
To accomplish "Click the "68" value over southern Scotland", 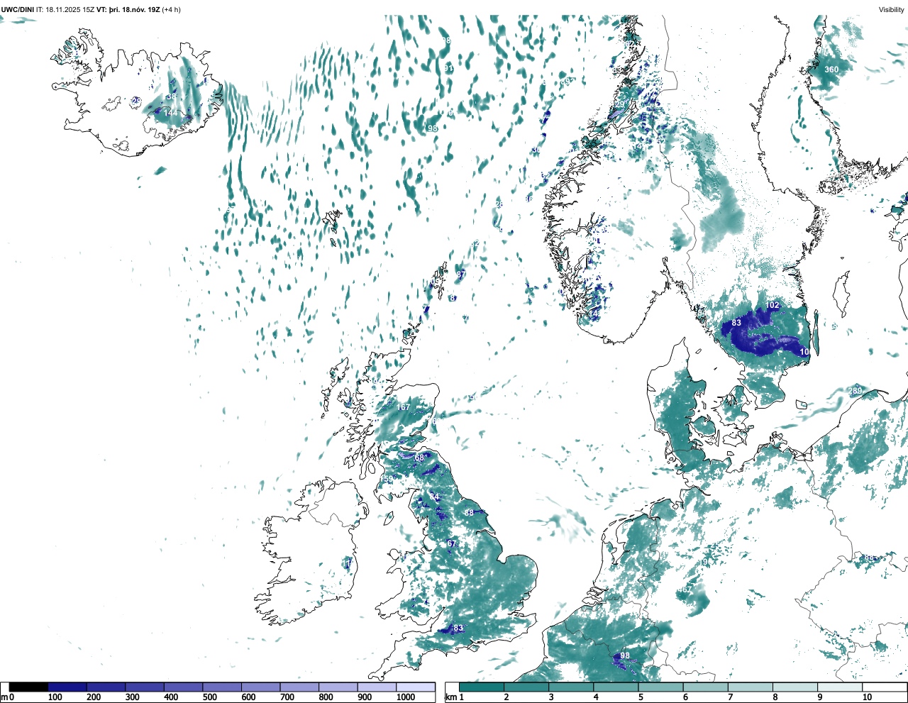I will pos(419,458).
